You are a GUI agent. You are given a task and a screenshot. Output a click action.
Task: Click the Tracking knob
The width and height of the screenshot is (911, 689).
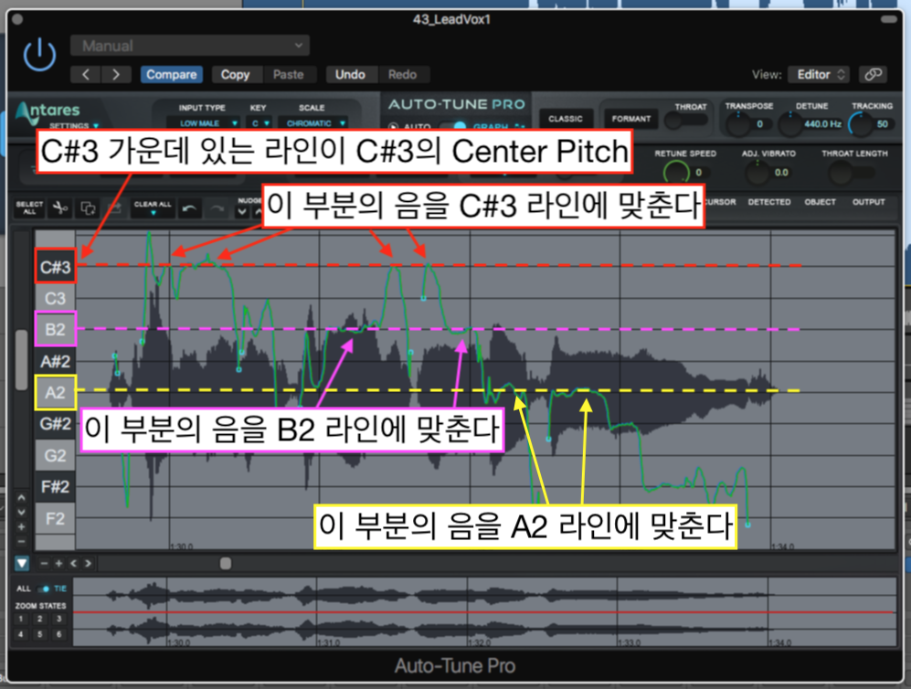861,123
